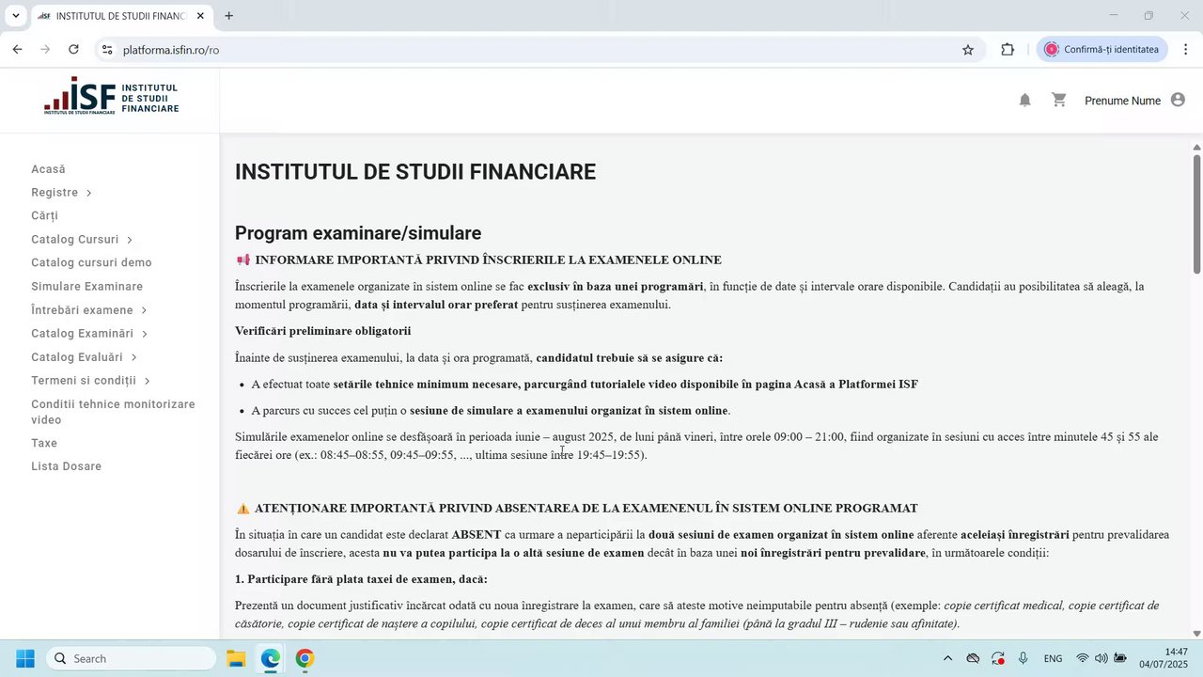Click the ISF institute logo

(111, 96)
